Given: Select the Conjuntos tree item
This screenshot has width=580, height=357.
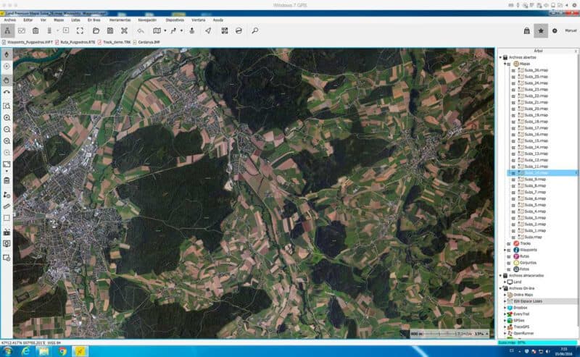Looking at the screenshot, I should click(x=528, y=263).
